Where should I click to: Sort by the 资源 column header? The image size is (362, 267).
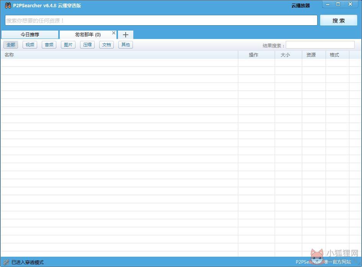click(314, 55)
